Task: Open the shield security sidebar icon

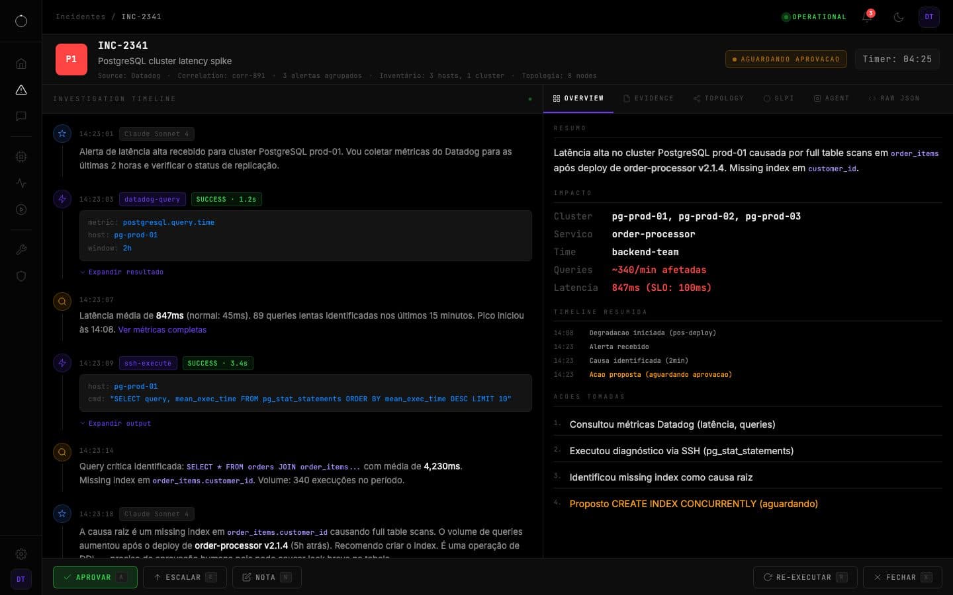Action: pyautogui.click(x=21, y=276)
